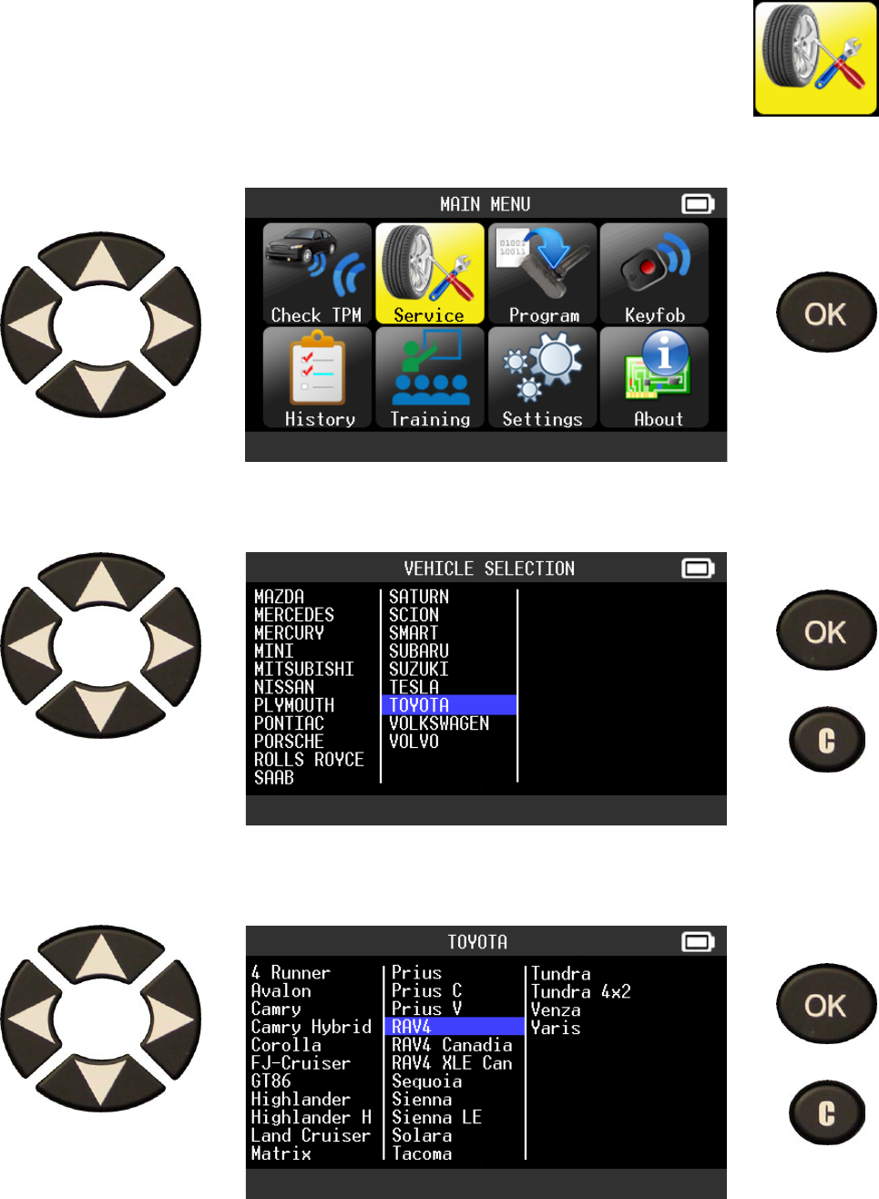Image resolution: width=879 pixels, height=1199 pixels.
Task: Click C button next to Vehicle Selection
Action: click(x=826, y=740)
